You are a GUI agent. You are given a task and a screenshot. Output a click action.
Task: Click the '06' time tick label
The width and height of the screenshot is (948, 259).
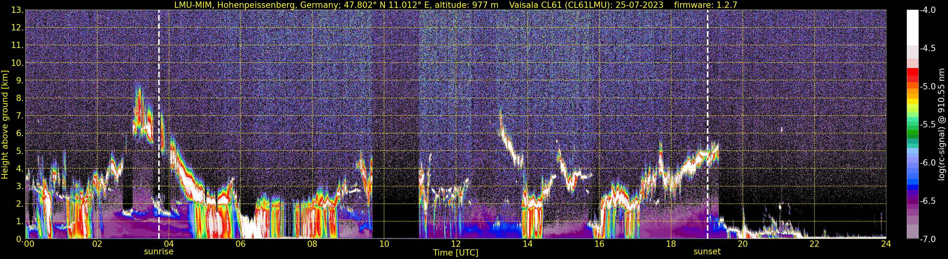pos(240,244)
